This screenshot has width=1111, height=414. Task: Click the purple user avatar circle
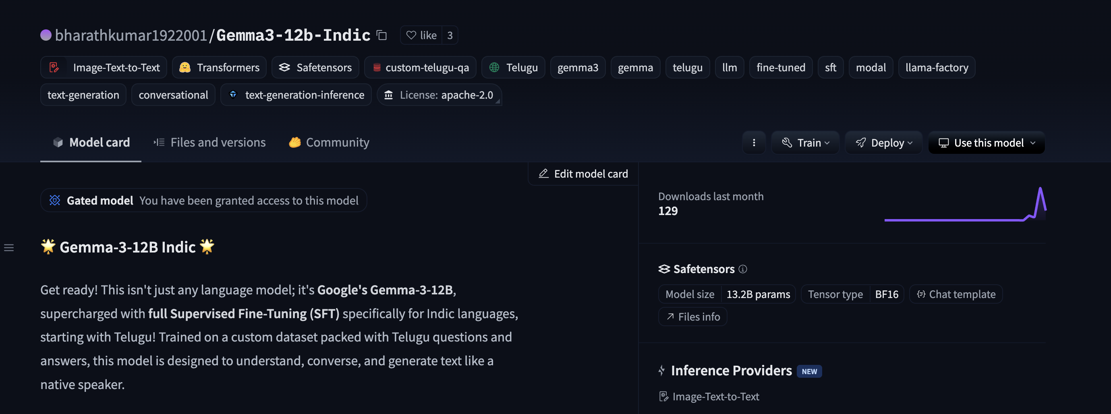coord(46,35)
